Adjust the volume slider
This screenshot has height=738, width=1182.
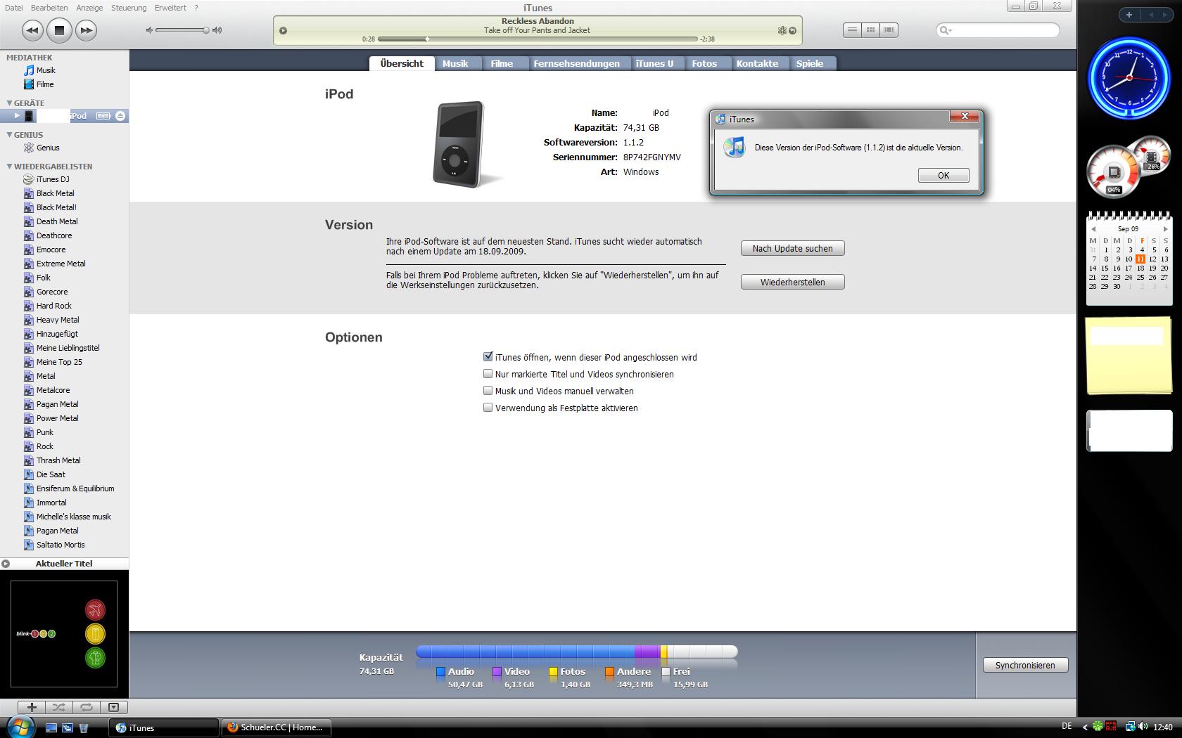coord(183,30)
